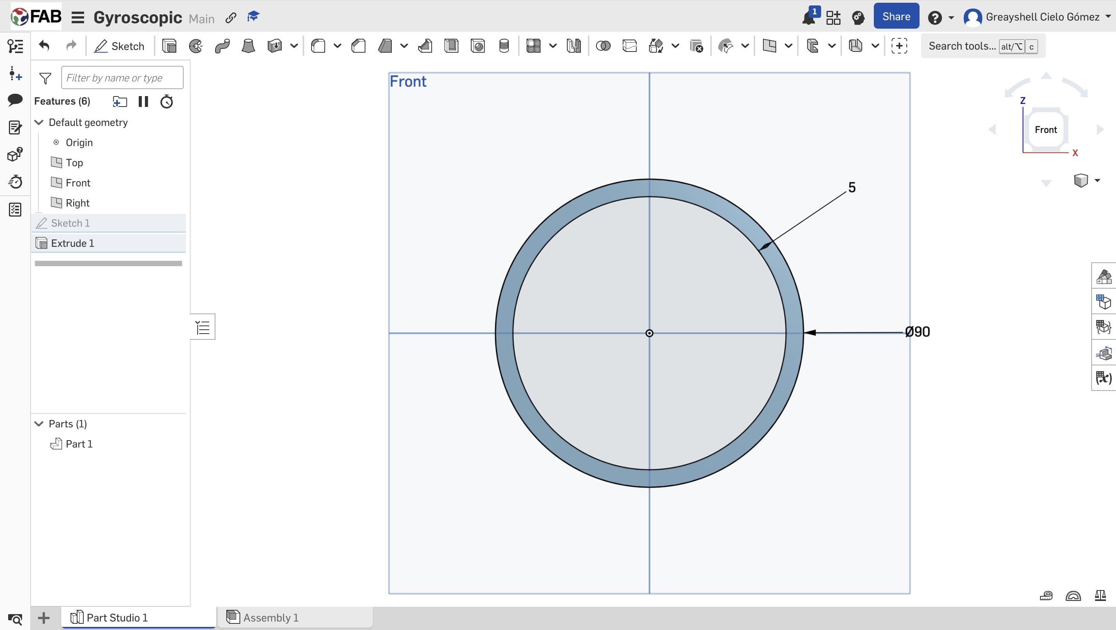Open the Measure tool in bottom corner

click(x=1046, y=596)
